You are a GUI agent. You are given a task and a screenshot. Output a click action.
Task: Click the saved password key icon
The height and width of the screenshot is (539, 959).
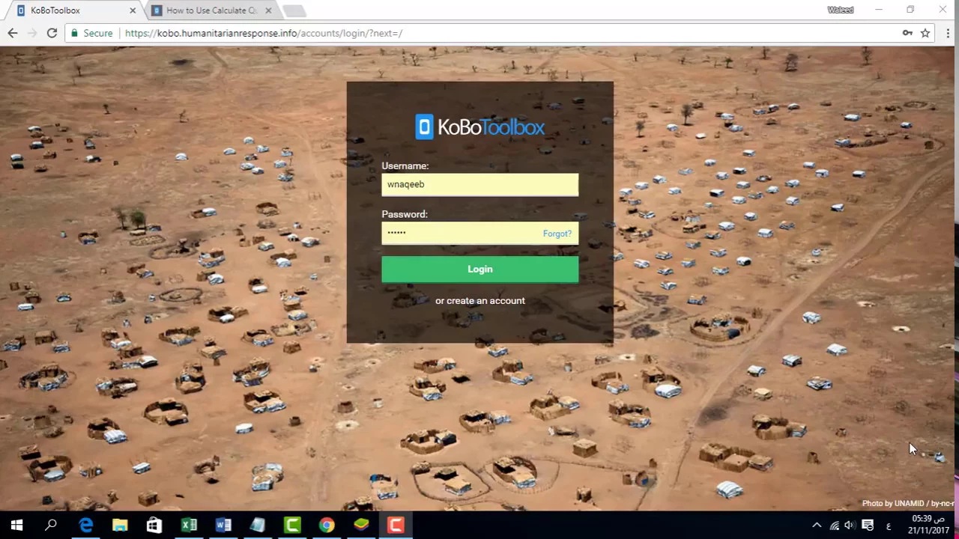point(907,33)
